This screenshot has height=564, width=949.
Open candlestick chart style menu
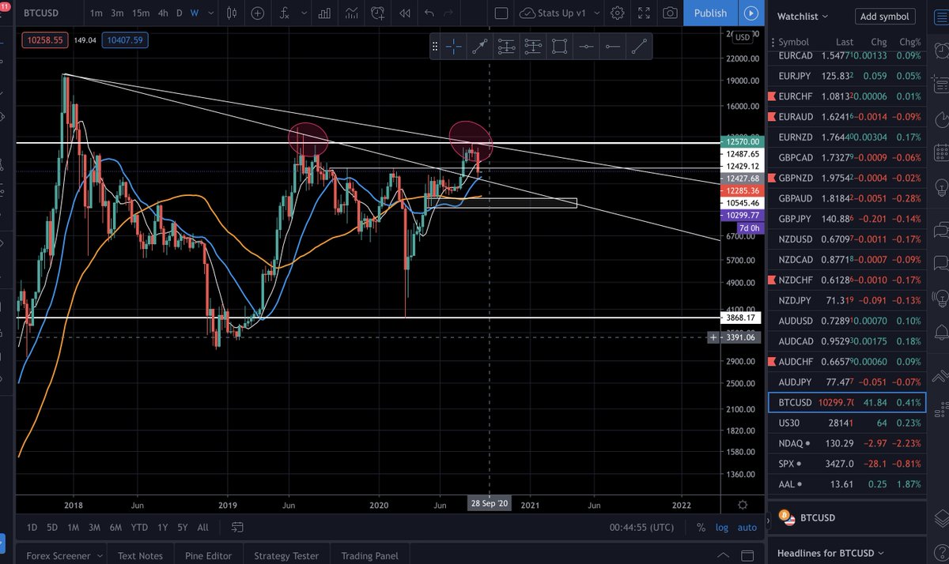(x=231, y=13)
